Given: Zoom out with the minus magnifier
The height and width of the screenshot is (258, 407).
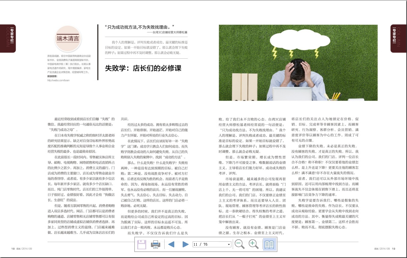Looking at the screenshot, I should pyautogui.click(x=239, y=244).
